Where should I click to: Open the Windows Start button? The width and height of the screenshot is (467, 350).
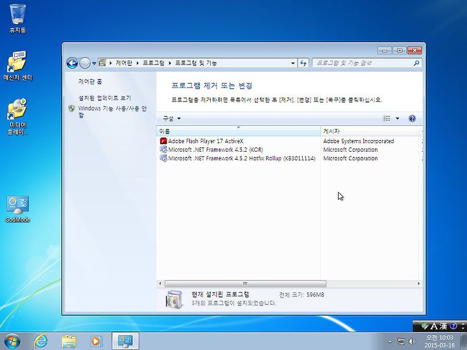[12, 341]
